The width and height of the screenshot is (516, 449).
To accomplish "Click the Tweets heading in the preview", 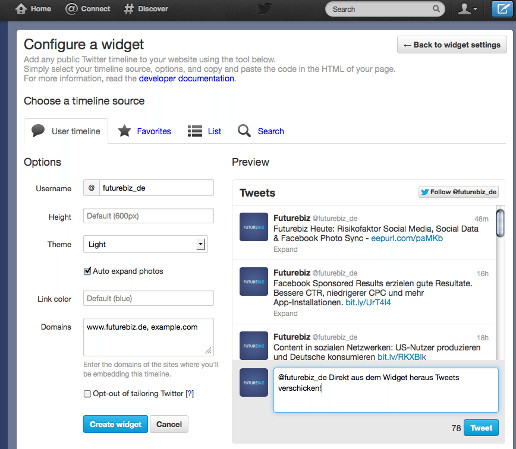I will click(x=257, y=192).
